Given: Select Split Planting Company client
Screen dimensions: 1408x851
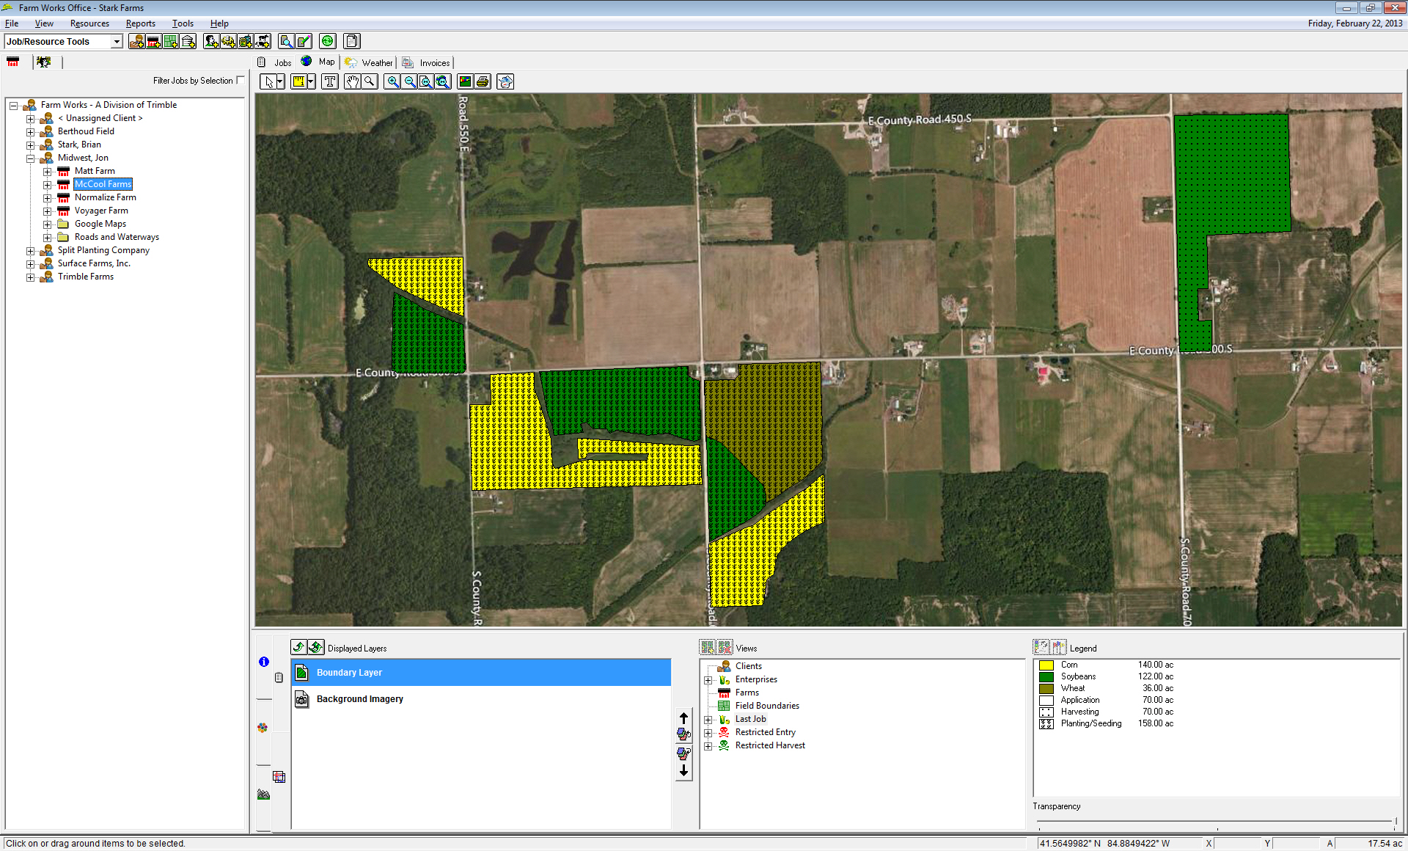Looking at the screenshot, I should coord(103,250).
